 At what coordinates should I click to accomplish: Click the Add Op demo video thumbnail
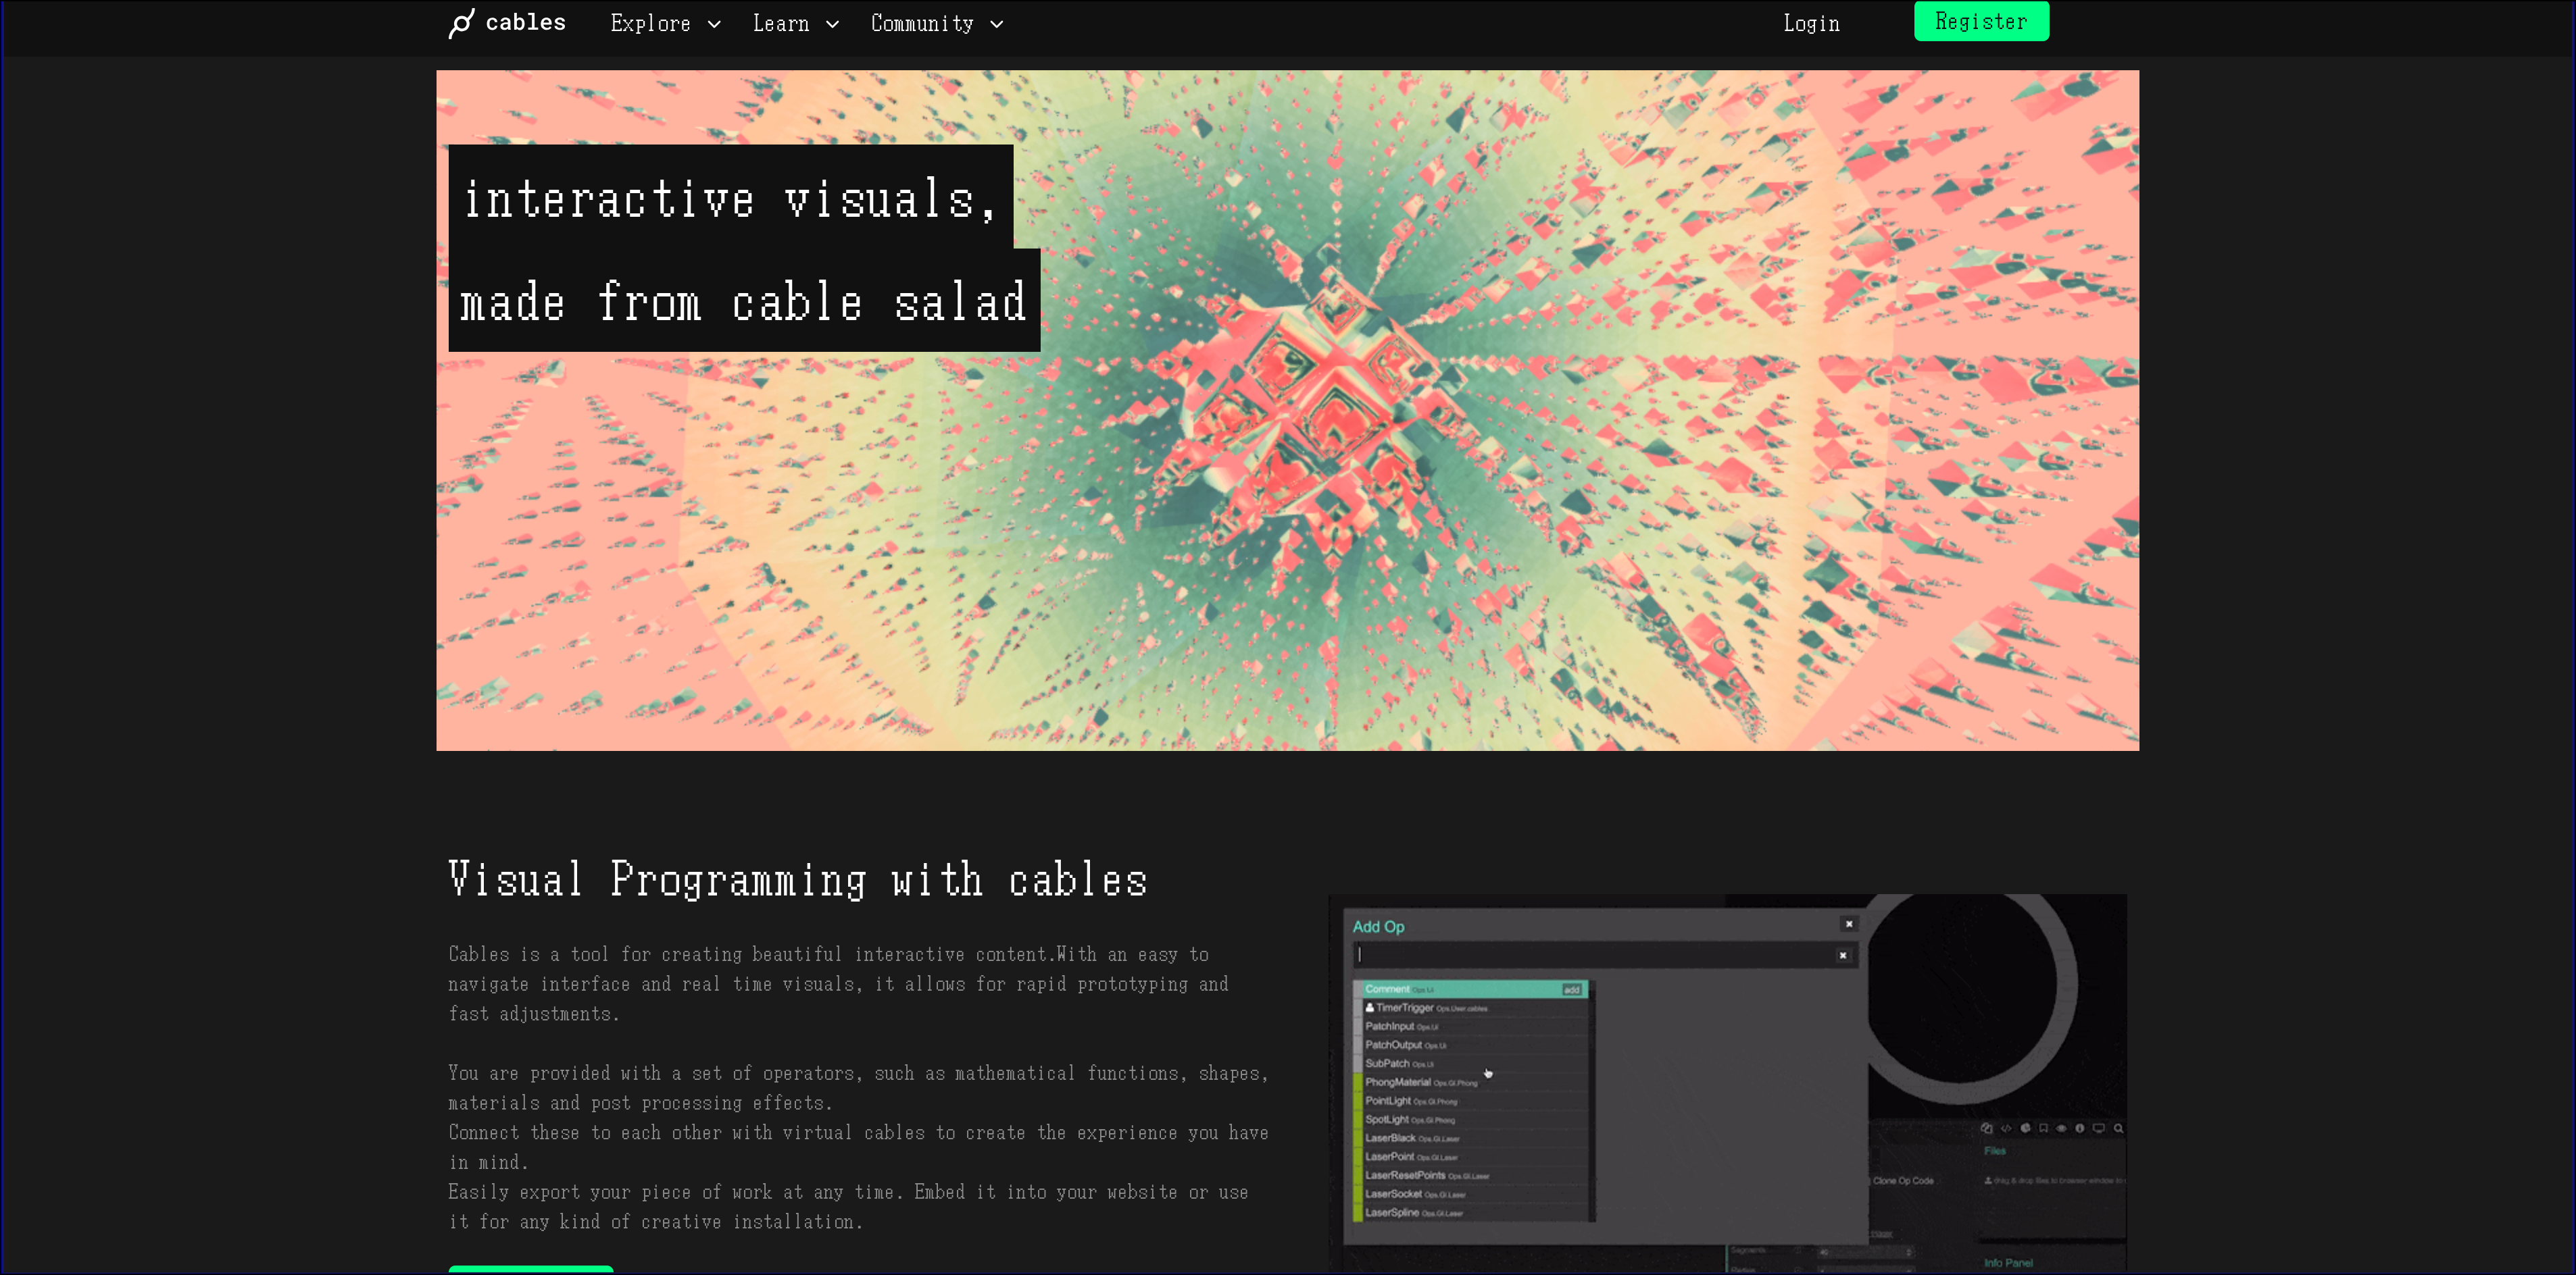[1727, 1083]
